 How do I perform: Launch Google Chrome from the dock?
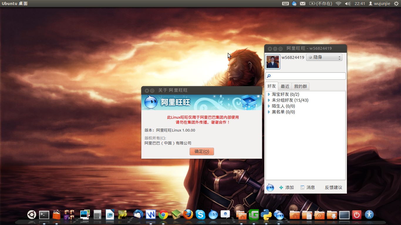click(x=163, y=215)
